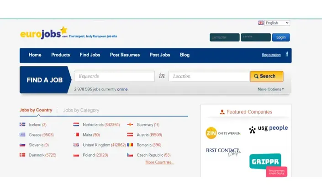Switch to Jobs by Category tab
Screen dimensions: 322x195
pos(81,110)
